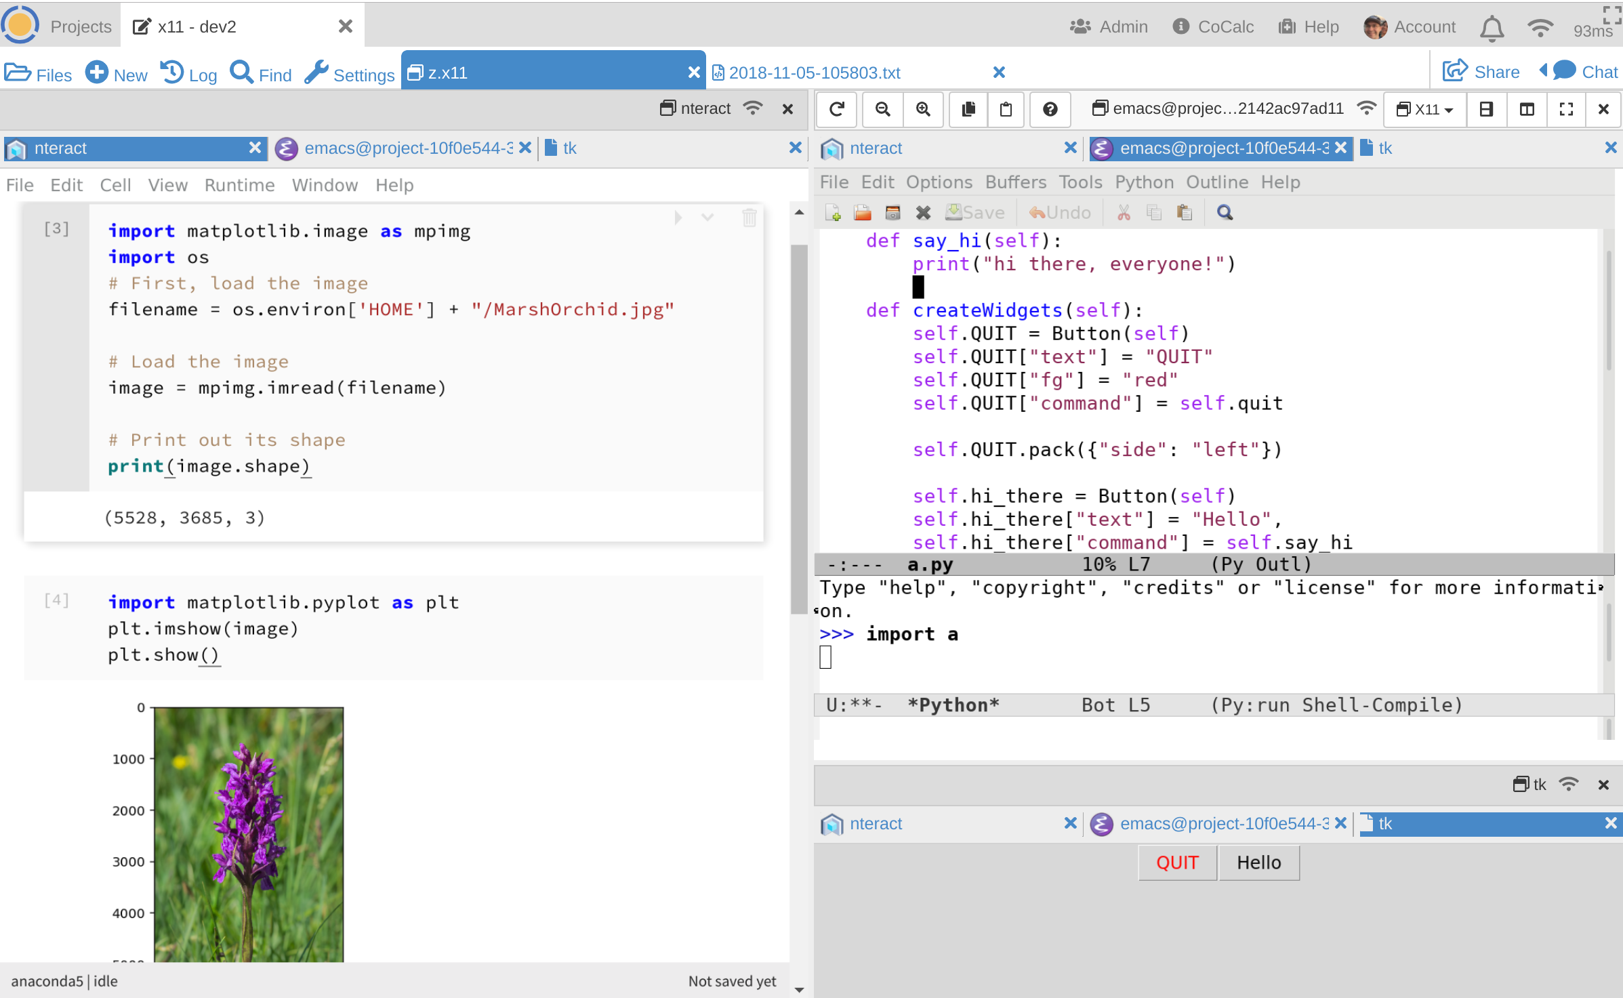The image size is (1623, 998).
Task: Click the zoom out magnifier icon
Action: (882, 109)
